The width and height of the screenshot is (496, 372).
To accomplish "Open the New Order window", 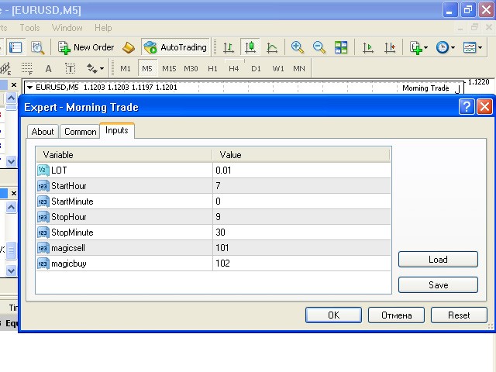I will (86, 47).
